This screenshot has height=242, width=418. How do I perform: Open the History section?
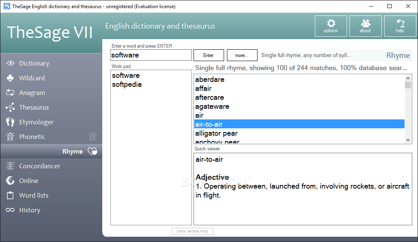pos(30,210)
